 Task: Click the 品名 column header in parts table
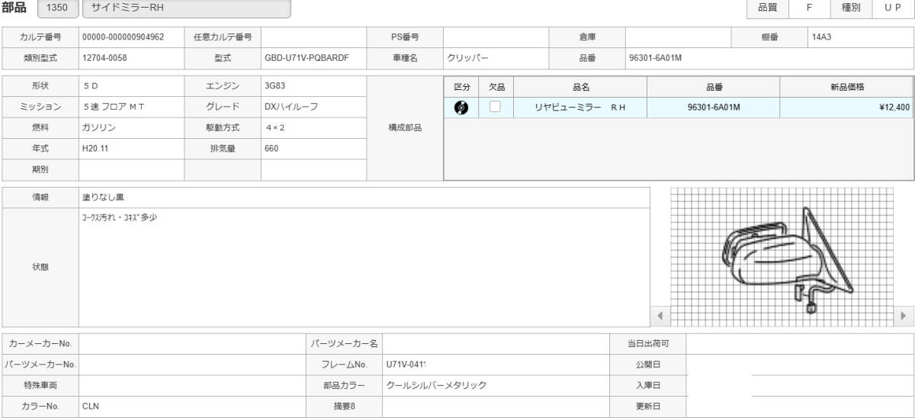coord(581,88)
